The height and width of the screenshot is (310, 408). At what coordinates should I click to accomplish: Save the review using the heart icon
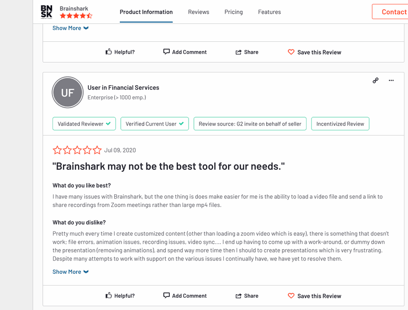pyautogui.click(x=291, y=296)
